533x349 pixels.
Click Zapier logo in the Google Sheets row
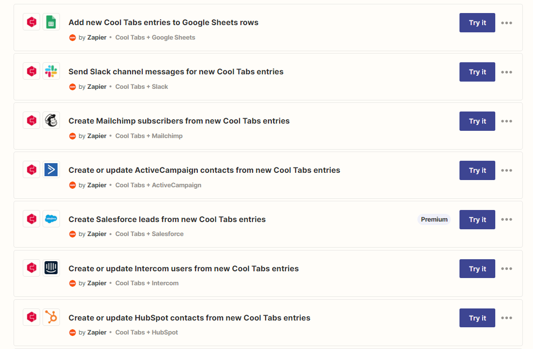[x=73, y=38]
